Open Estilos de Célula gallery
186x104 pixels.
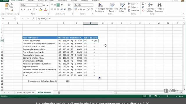(122, 8)
